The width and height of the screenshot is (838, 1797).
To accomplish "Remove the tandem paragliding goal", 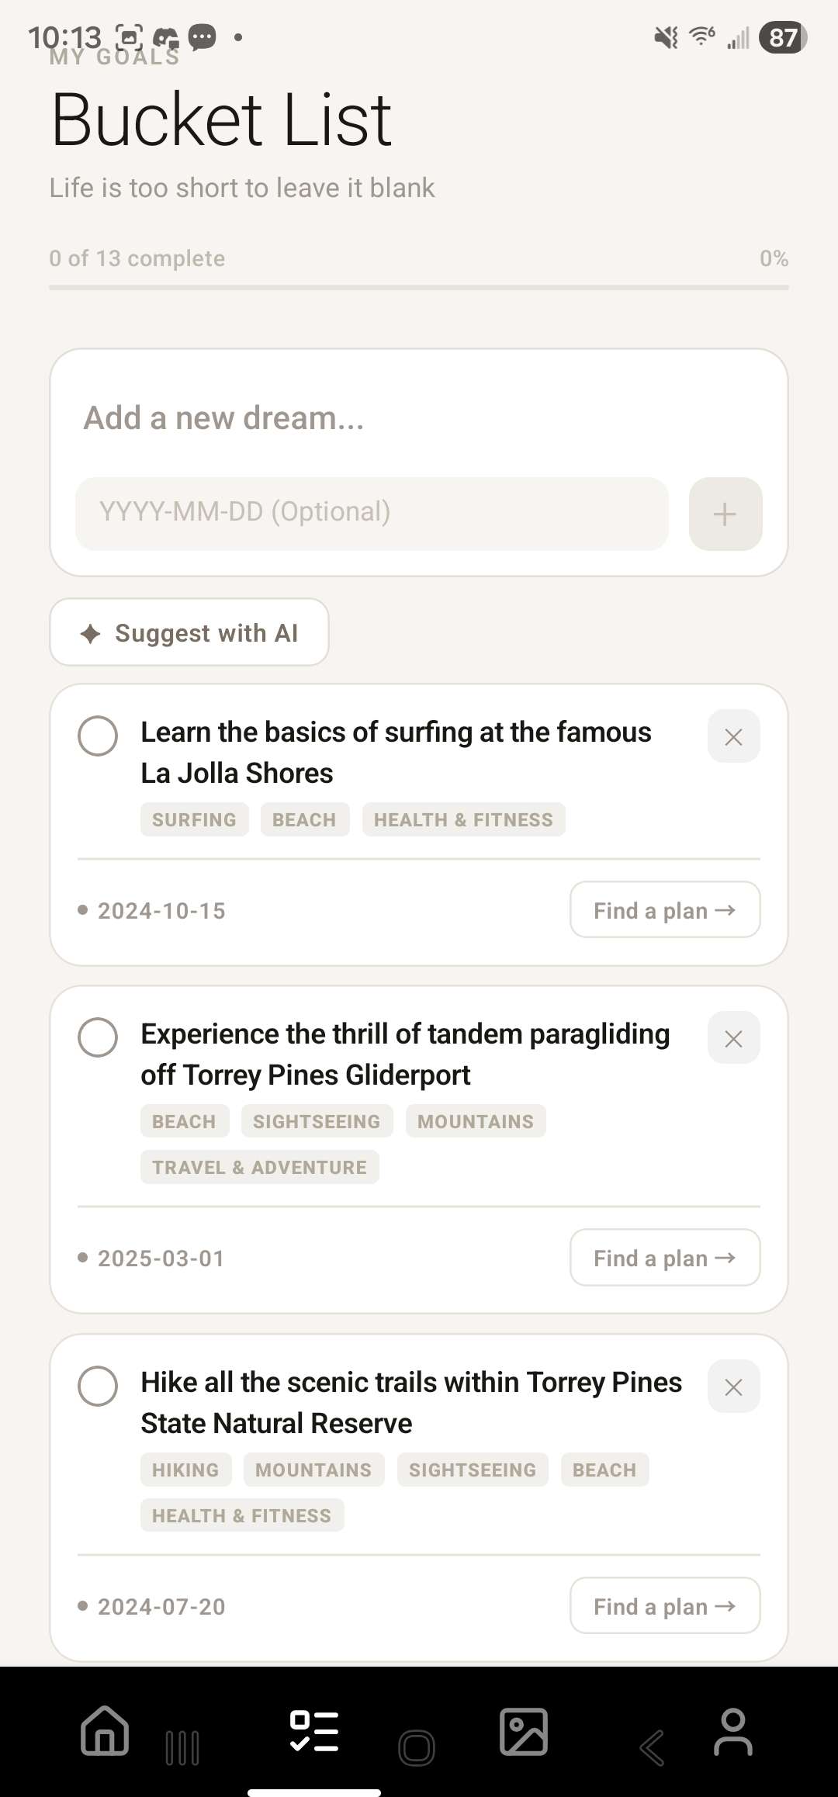I will 733,1038.
